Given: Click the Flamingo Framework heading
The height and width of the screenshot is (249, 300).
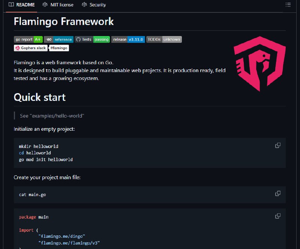Looking at the screenshot, I should [x=64, y=21].
